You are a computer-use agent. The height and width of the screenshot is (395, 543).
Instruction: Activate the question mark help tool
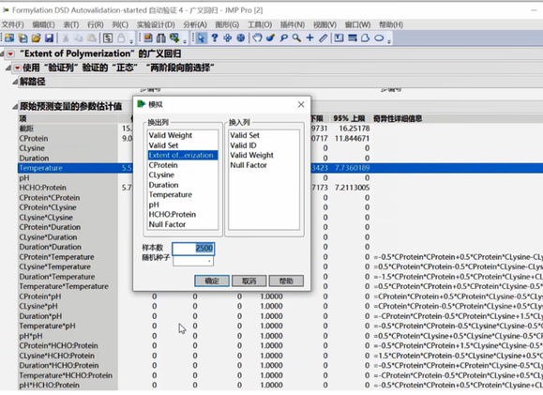tap(215, 38)
